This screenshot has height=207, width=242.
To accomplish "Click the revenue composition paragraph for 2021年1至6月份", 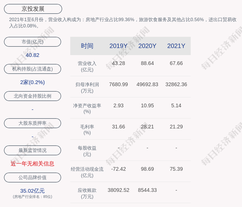I will (123, 23).
